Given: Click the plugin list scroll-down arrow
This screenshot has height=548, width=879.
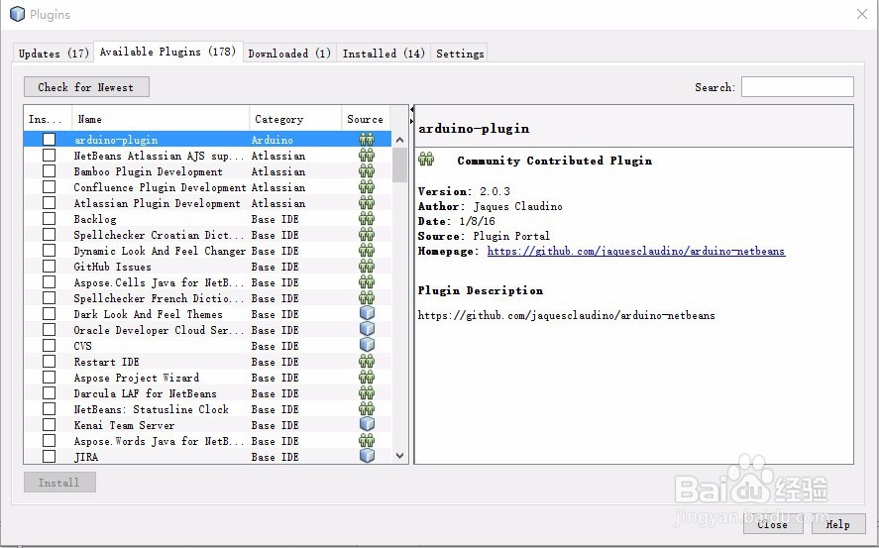Looking at the screenshot, I should tap(399, 456).
